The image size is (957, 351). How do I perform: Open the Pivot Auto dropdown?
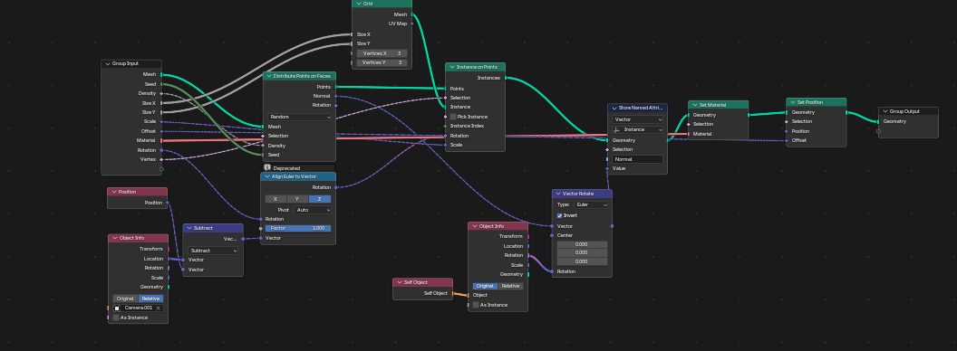[312, 210]
